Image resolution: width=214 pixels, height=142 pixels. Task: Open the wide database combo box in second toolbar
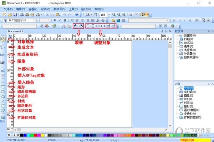149,20
